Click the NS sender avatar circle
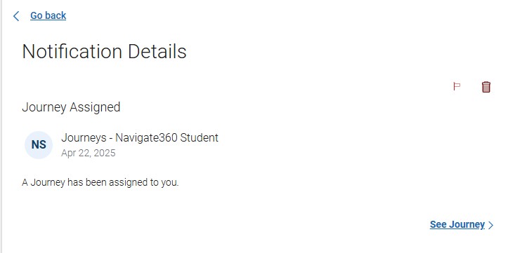Image resolution: width=515 pixels, height=253 pixels. coord(39,145)
